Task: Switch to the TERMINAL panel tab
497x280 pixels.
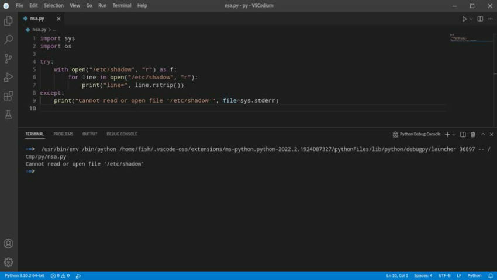Action: coord(34,134)
